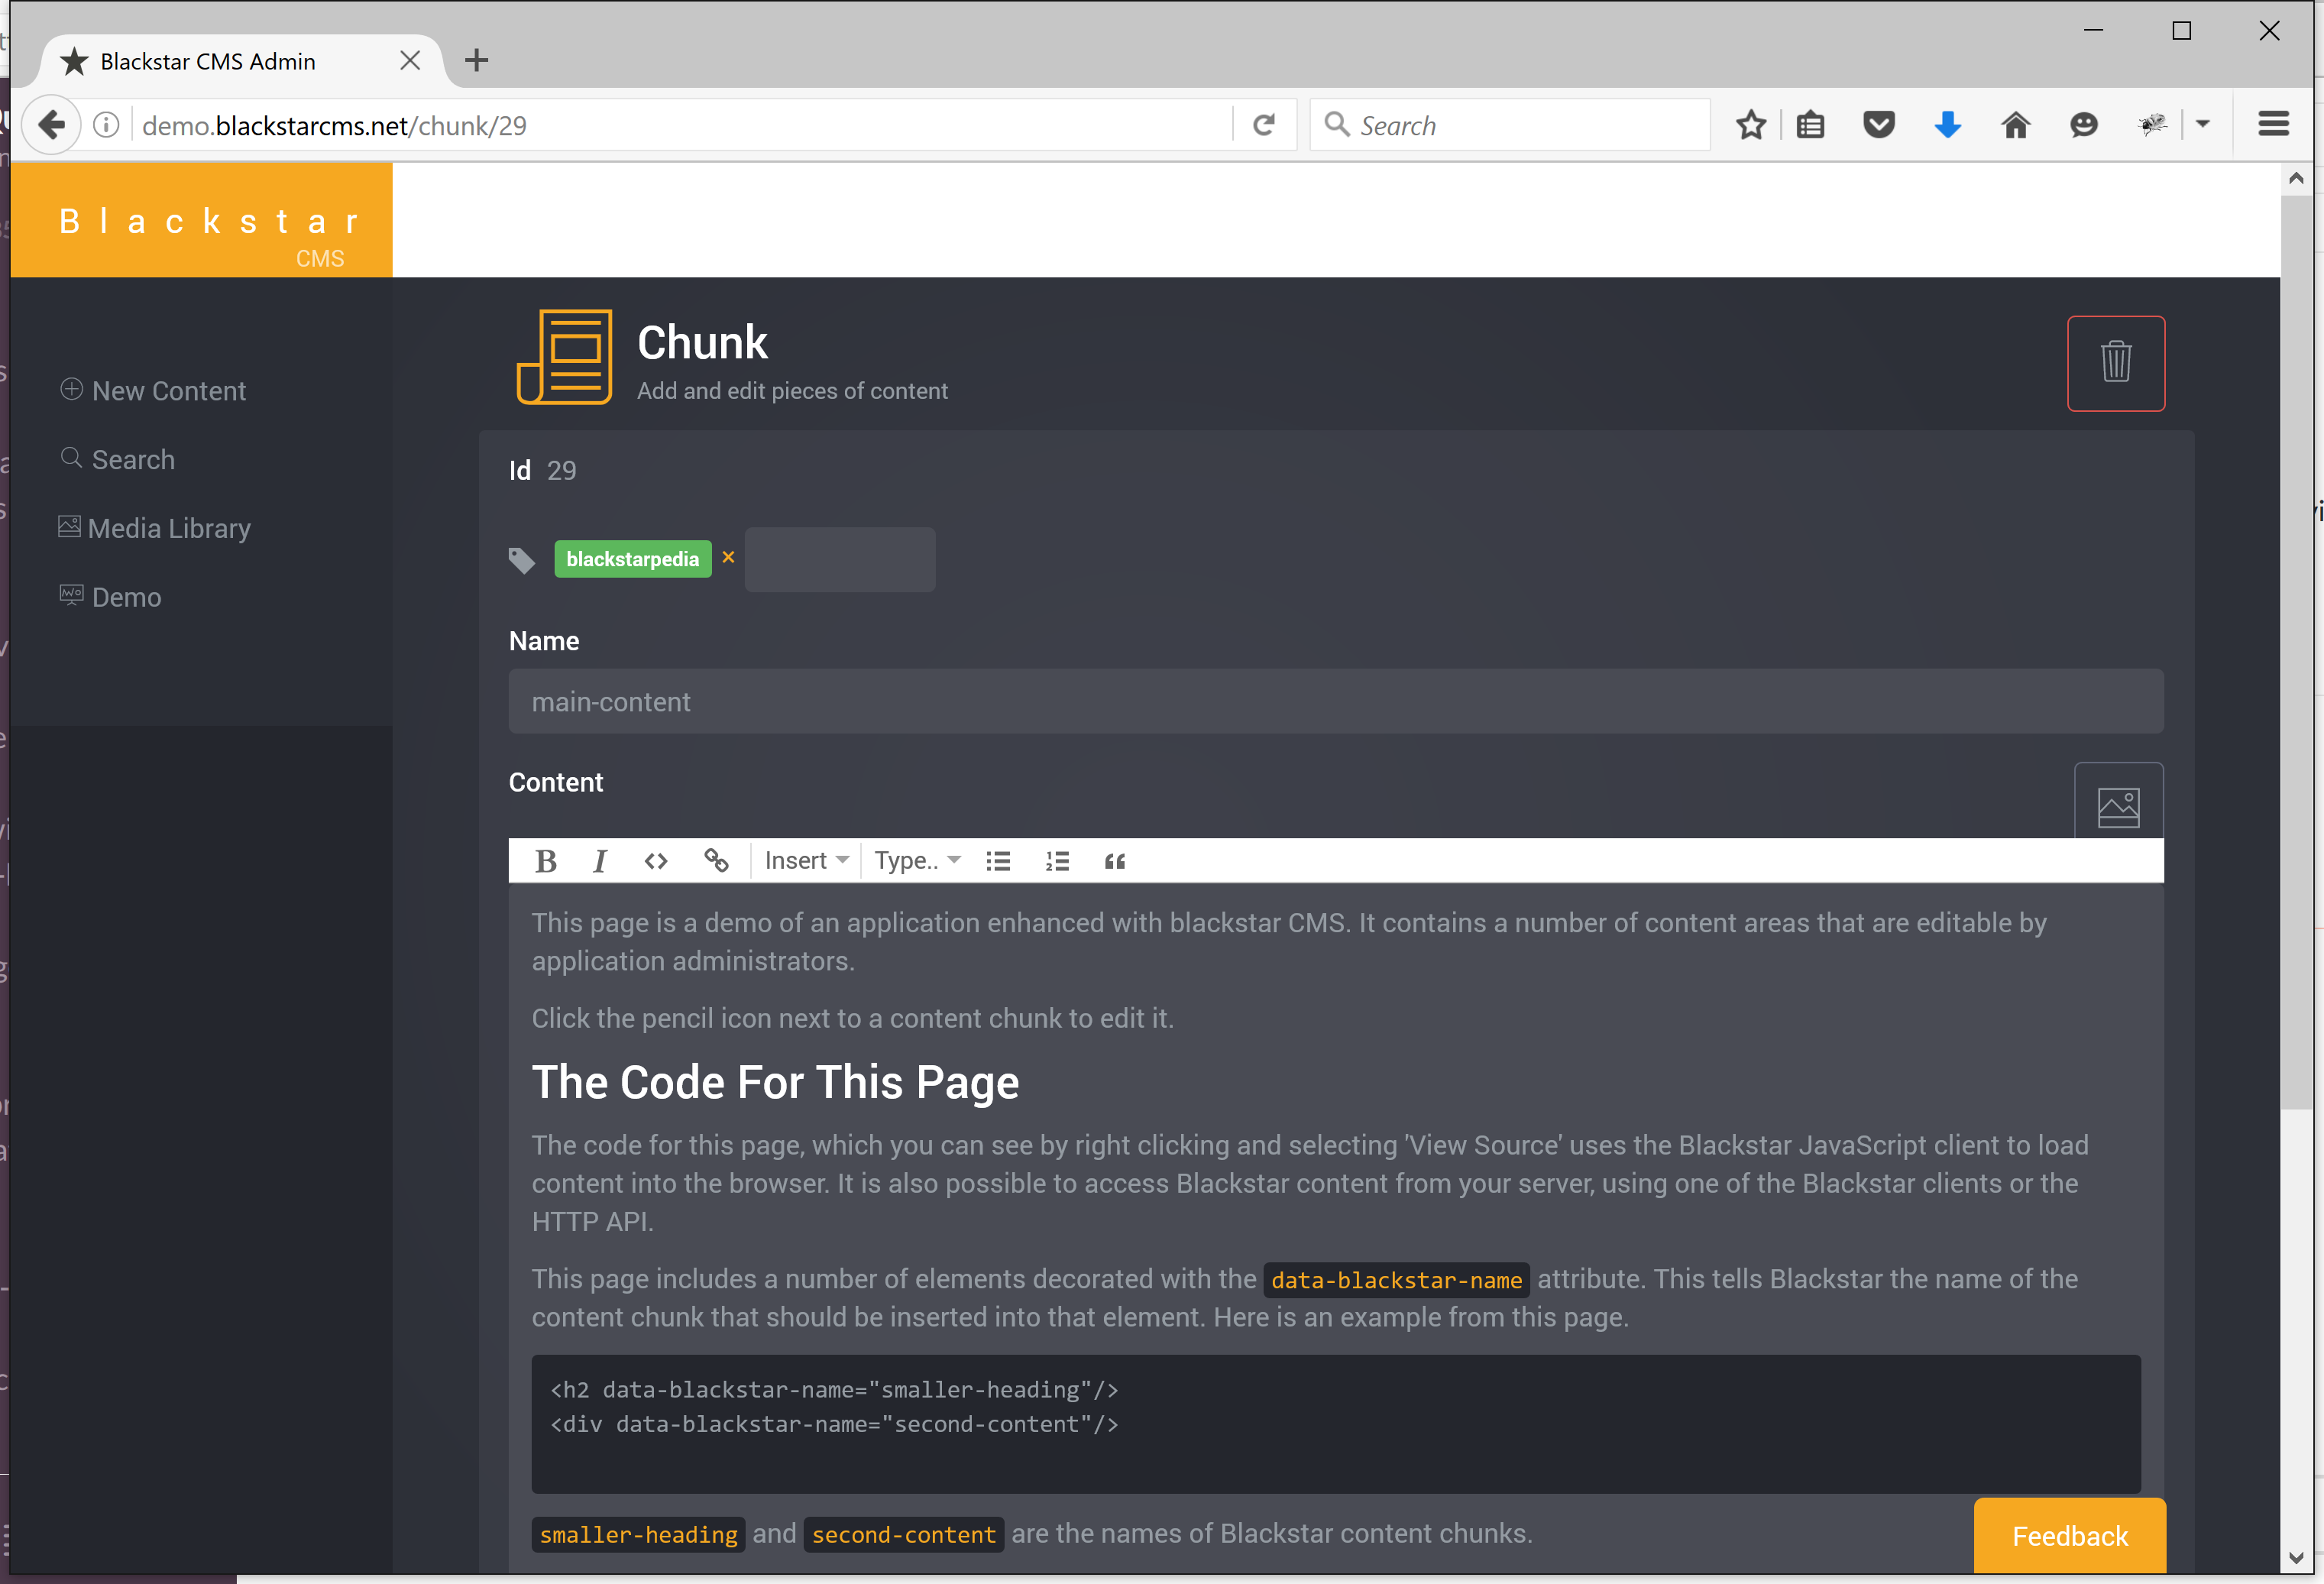Screen dimensions: 2324x1584
Task: Open Search in the sidebar
Action: coord(117,459)
